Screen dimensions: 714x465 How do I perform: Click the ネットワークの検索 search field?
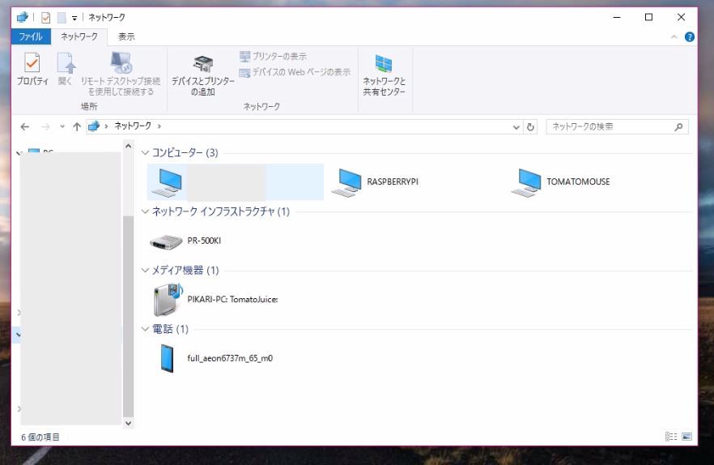[610, 127]
